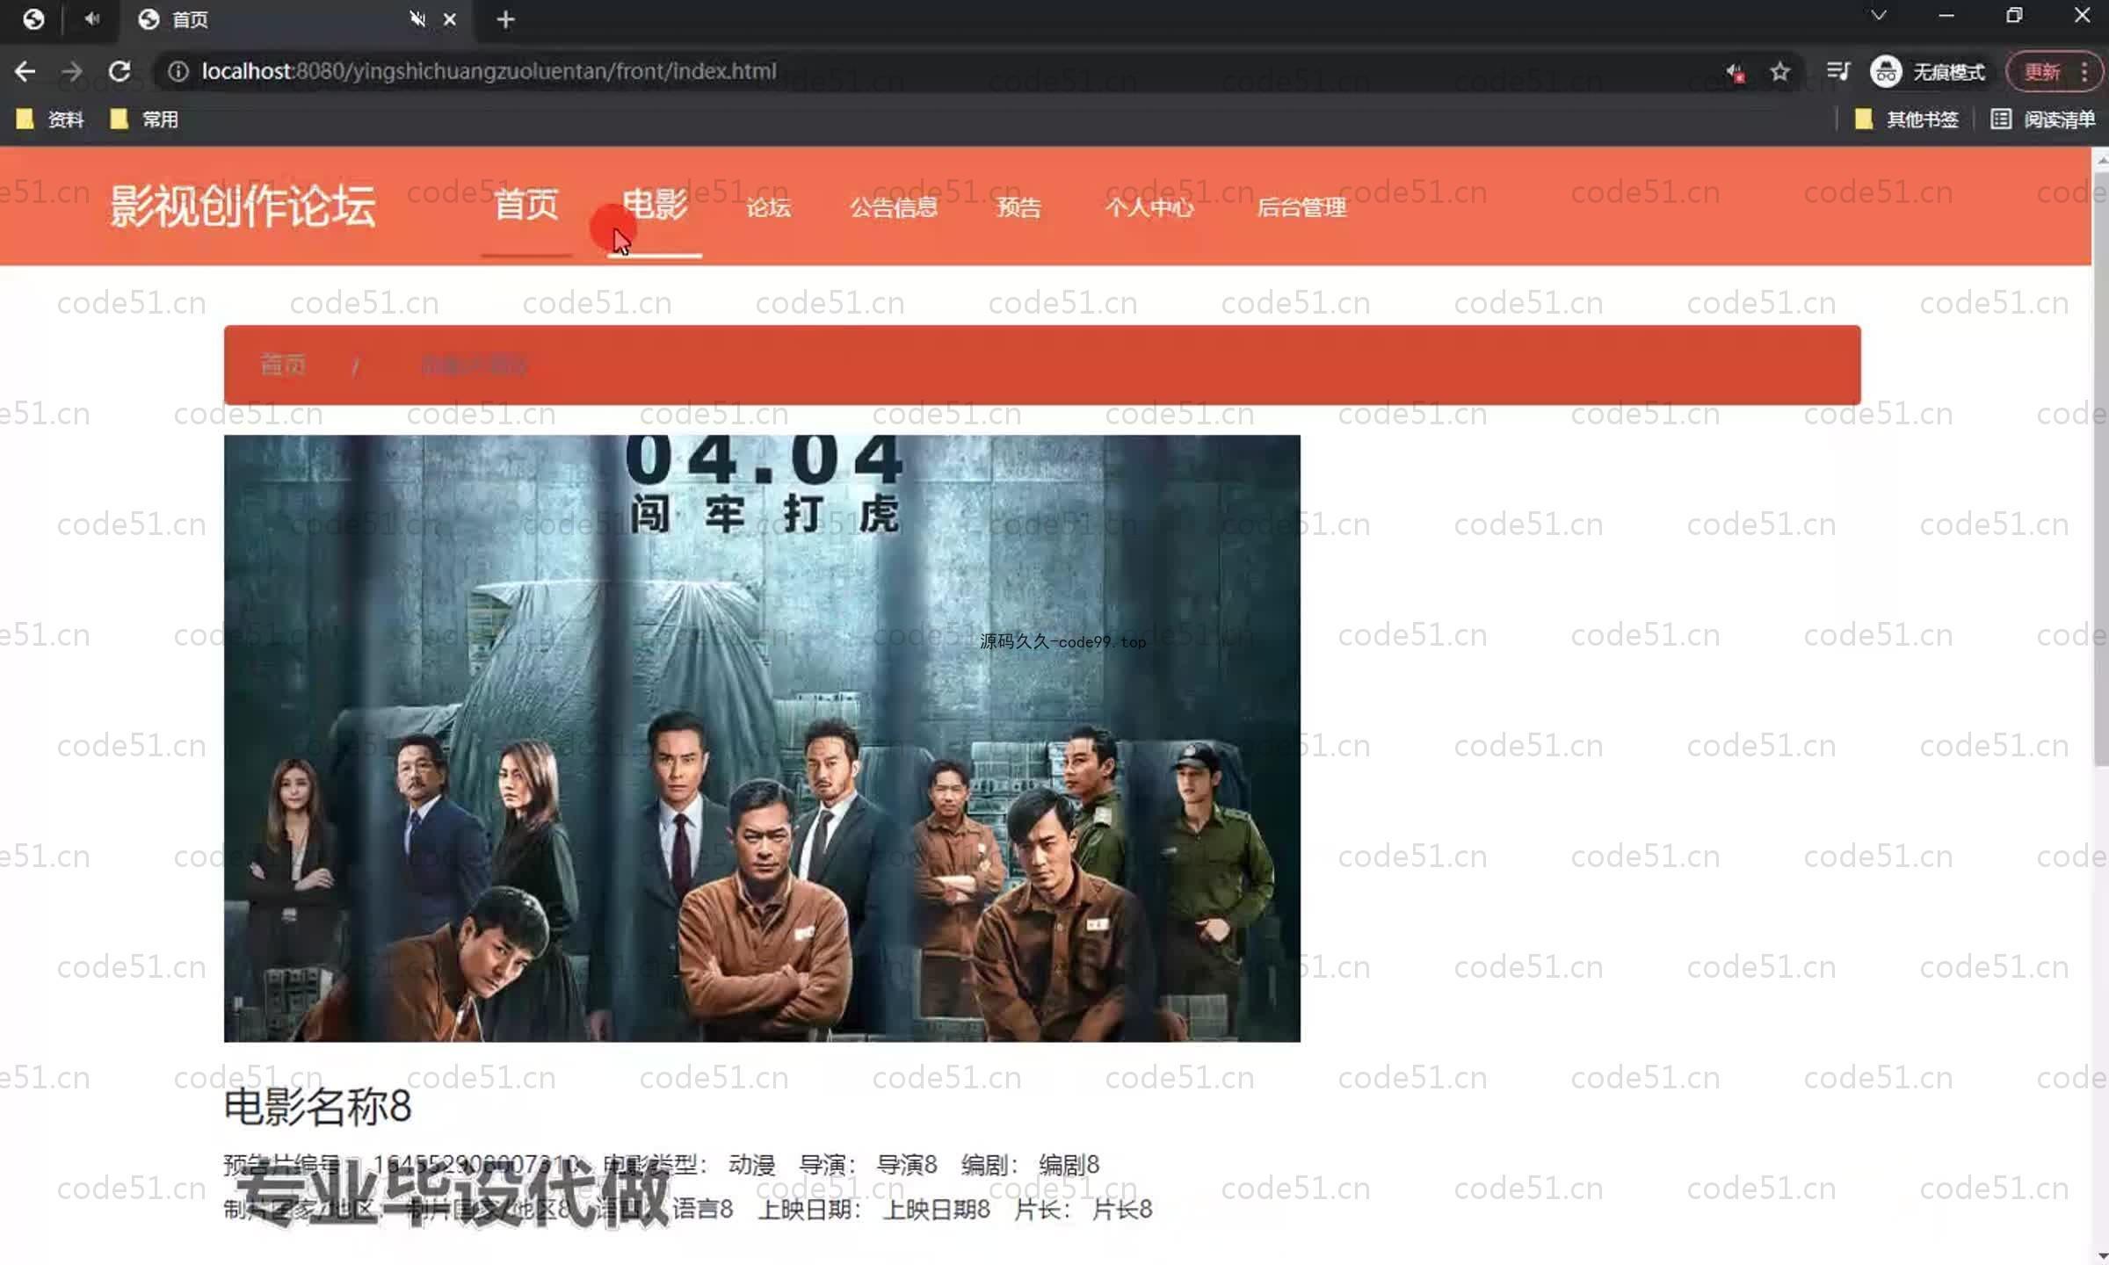Open the 资料 bookmarks folder

[50, 119]
